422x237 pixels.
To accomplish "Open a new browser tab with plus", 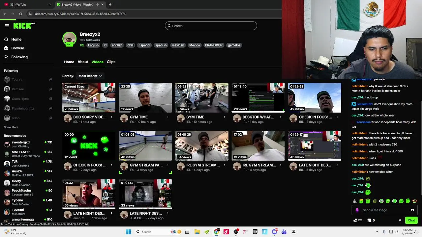I will click(x=110, y=4).
